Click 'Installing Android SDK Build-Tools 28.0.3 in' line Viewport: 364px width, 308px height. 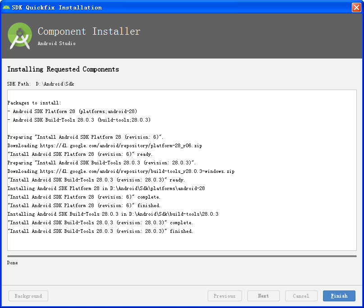tap(113, 214)
